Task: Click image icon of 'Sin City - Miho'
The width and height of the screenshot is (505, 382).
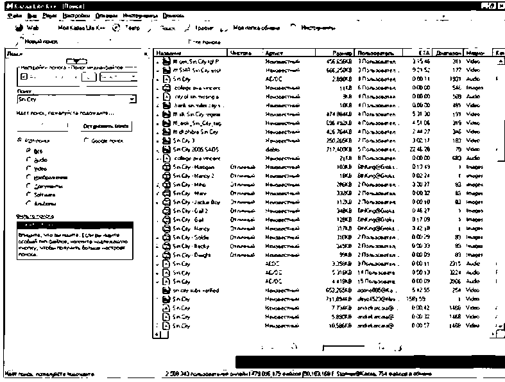Action: point(166,184)
